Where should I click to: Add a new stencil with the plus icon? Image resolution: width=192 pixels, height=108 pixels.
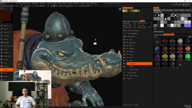pos(155,29)
